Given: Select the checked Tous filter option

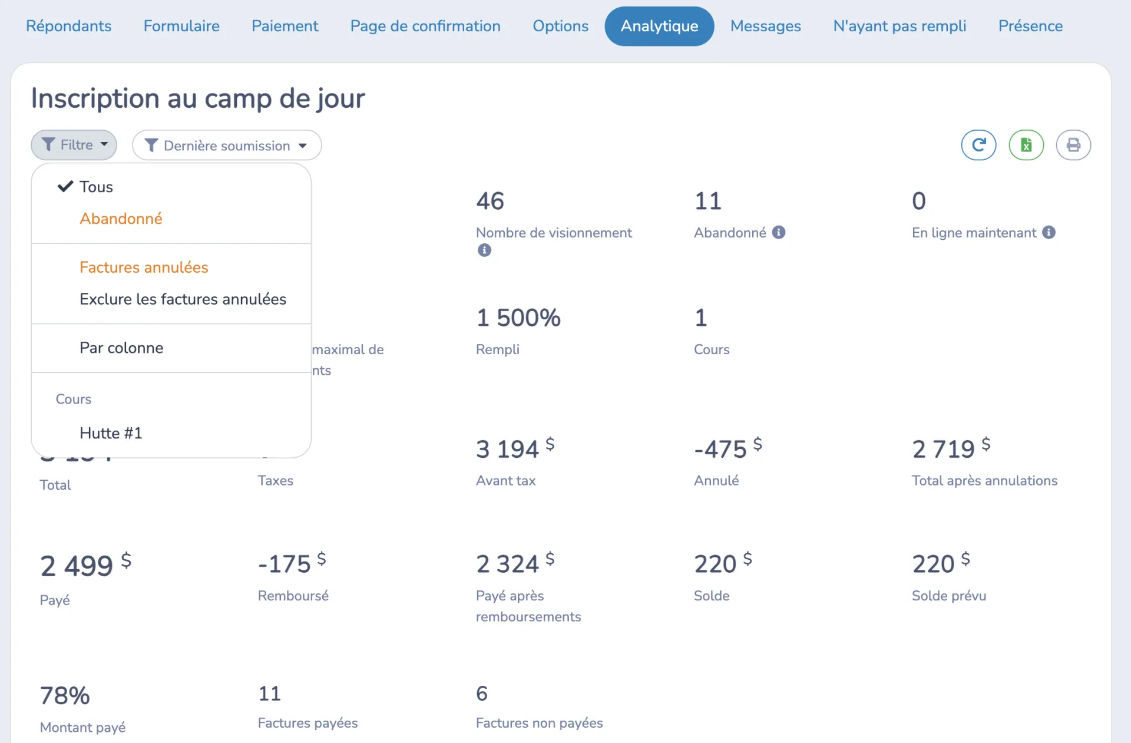Looking at the screenshot, I should tap(171, 187).
